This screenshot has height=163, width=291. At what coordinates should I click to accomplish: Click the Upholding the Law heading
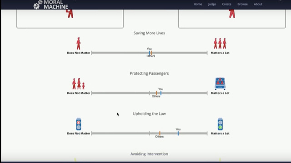149,114
